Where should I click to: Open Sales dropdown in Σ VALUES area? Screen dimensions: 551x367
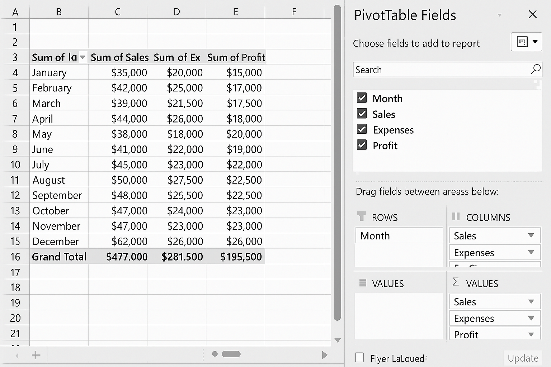(531, 301)
